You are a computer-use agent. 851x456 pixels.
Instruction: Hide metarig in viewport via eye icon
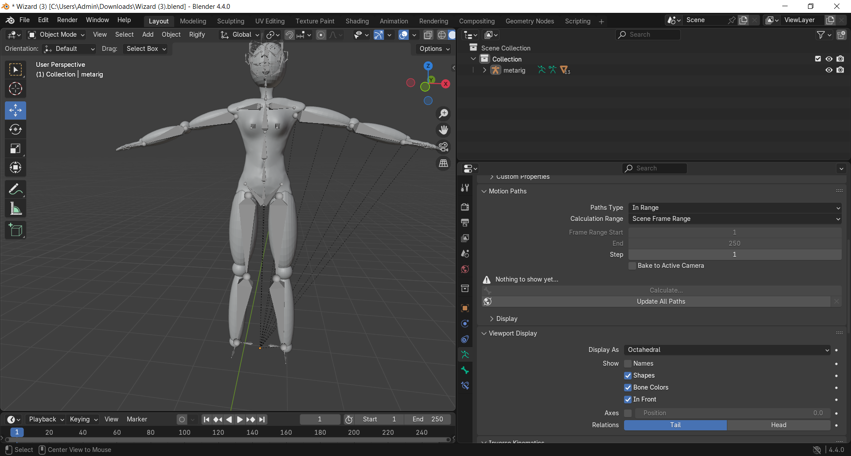click(829, 70)
